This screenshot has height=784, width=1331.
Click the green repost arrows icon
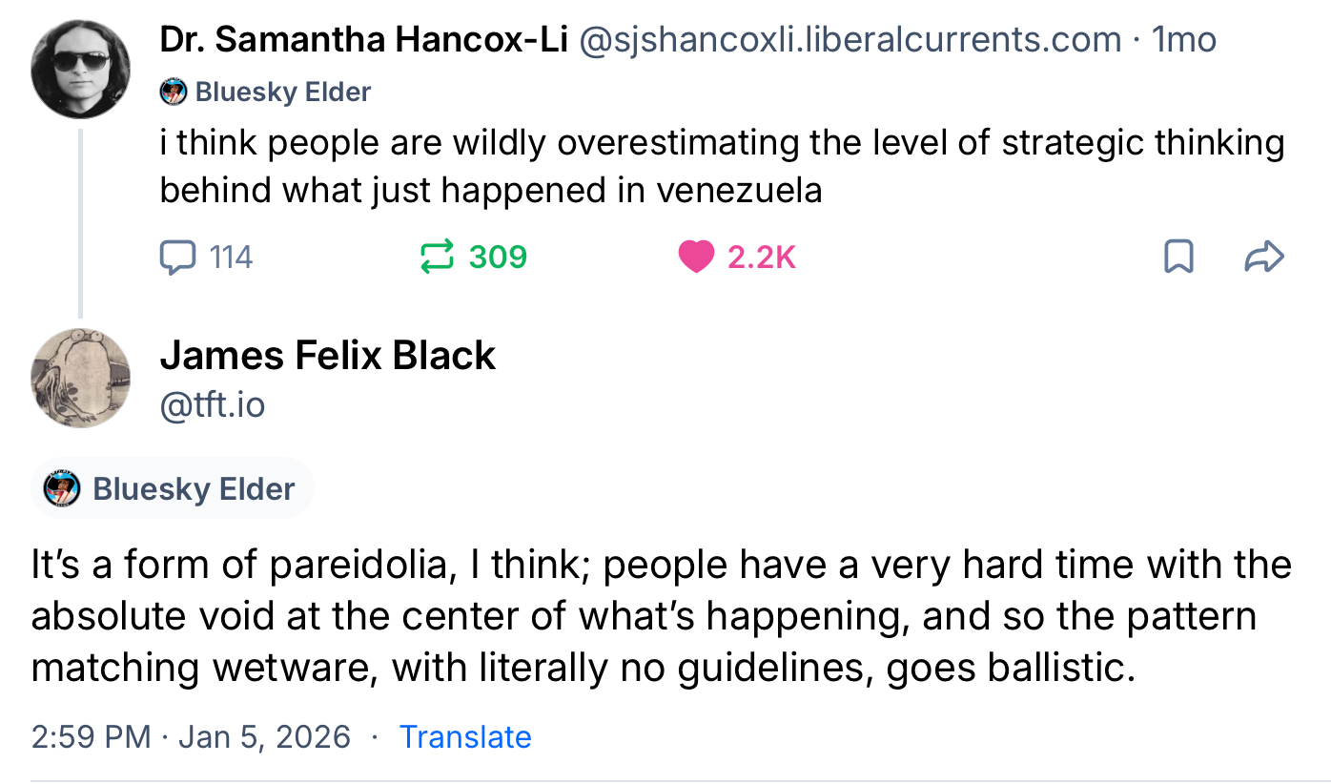click(x=438, y=257)
